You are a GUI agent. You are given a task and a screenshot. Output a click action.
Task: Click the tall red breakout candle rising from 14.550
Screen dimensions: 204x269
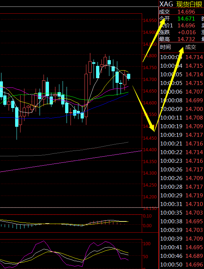tap(86, 95)
